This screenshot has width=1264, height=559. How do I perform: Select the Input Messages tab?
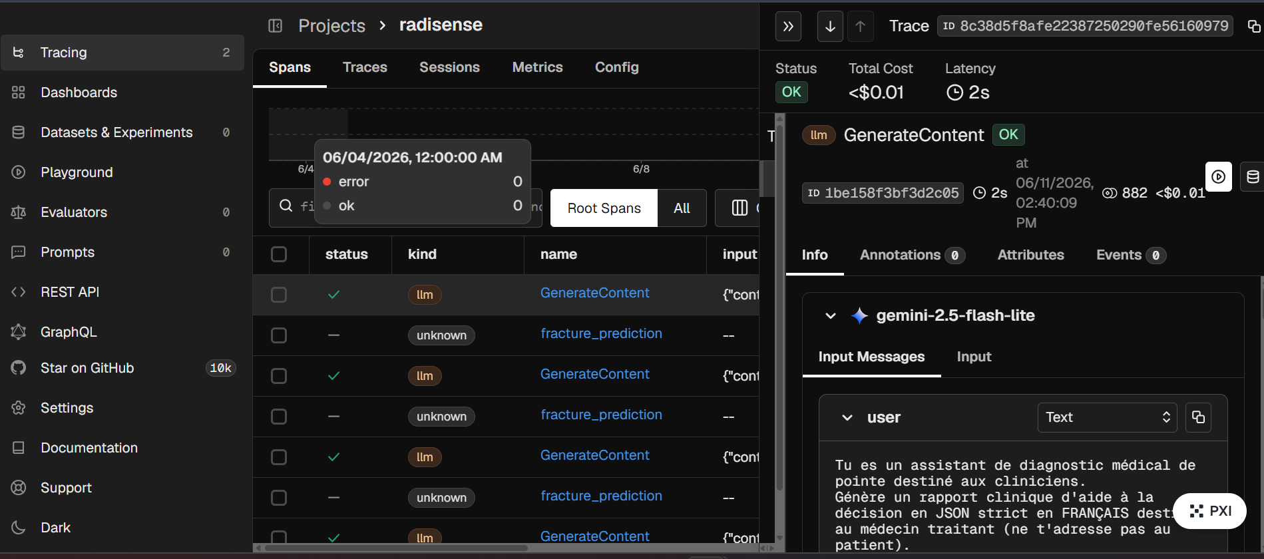tap(871, 357)
